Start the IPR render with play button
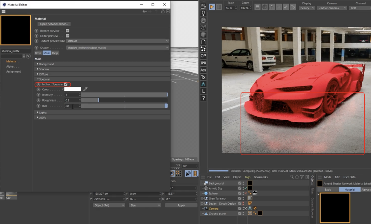 tap(212, 7)
